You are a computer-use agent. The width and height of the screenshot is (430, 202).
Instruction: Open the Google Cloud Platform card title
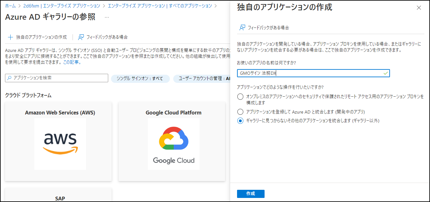(174, 113)
